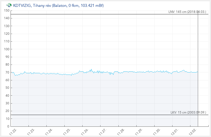Click the 11.24. date on the x-axis
The width and height of the screenshot is (211, 137).
[49, 132]
